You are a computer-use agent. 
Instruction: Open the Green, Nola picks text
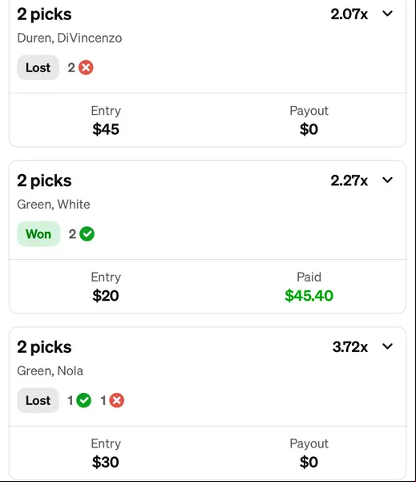pos(50,371)
